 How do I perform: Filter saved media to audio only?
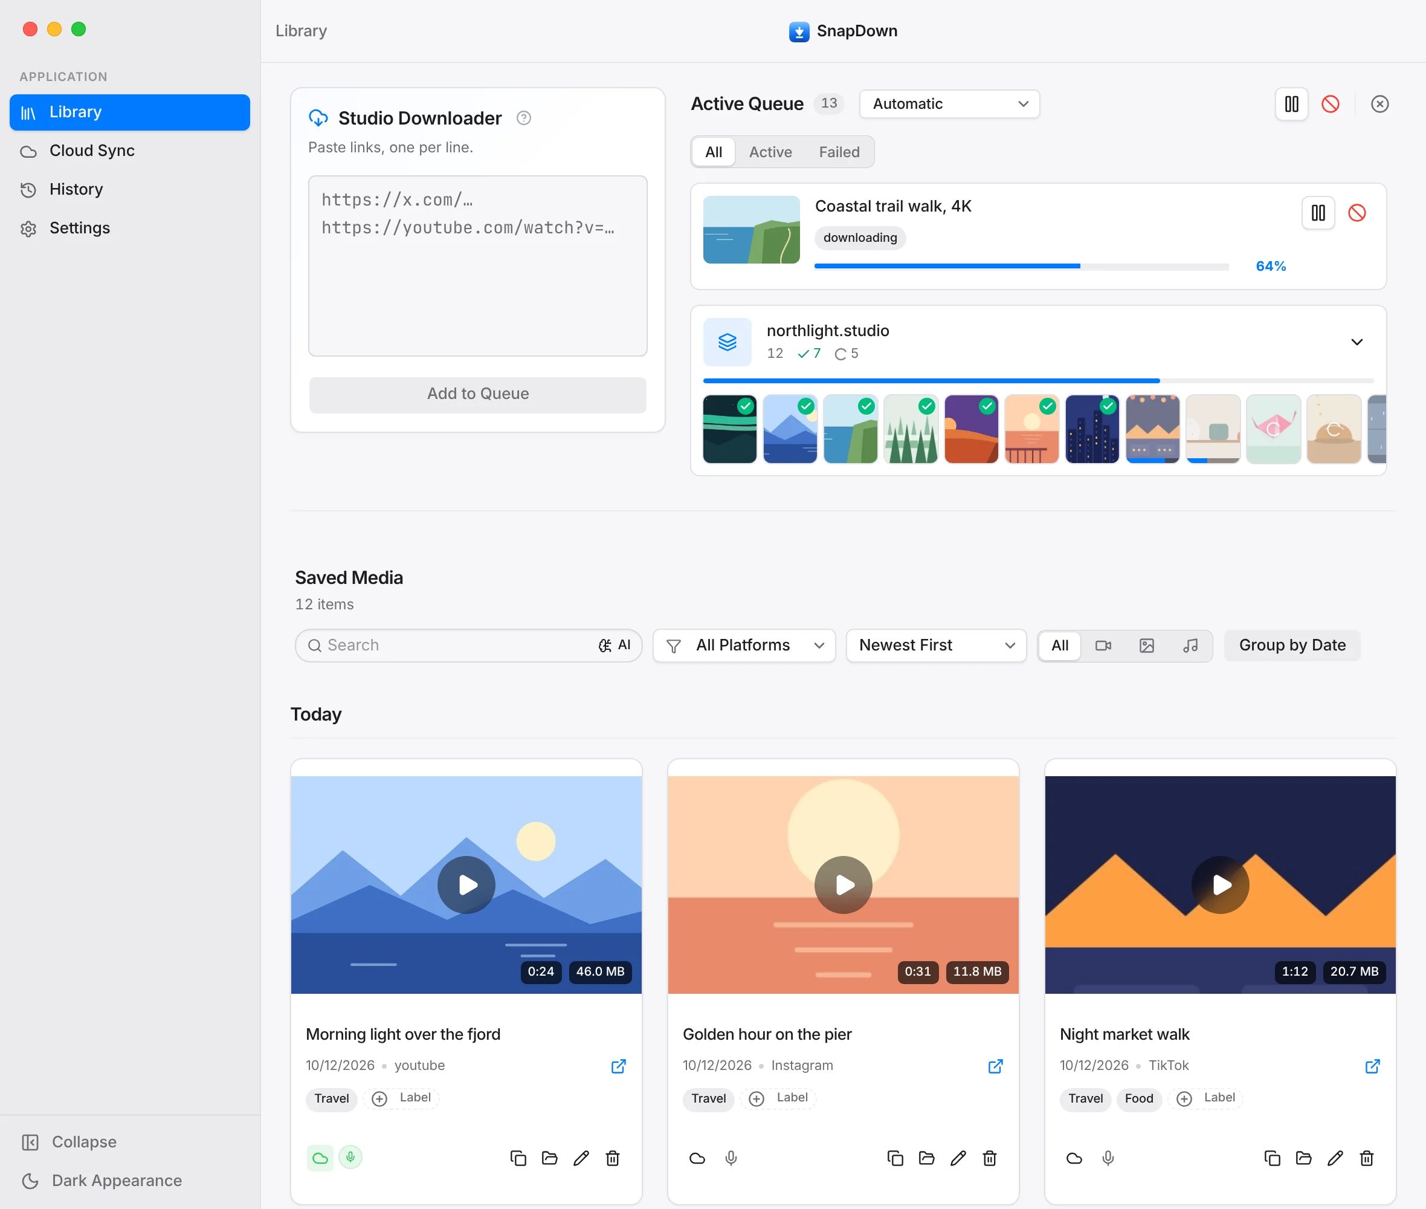(1190, 646)
